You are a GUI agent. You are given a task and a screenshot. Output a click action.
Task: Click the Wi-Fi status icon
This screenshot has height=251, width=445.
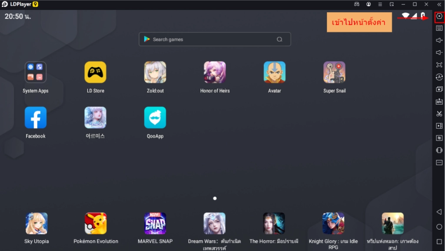[405, 16]
